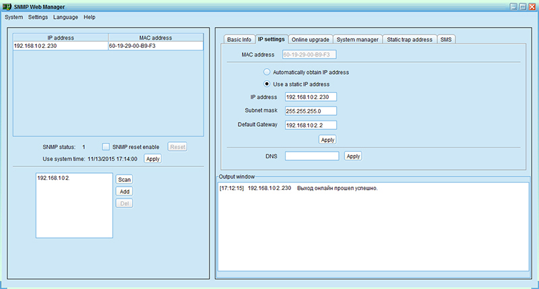Switch to the Online upgrade tab
Image resolution: width=539 pixels, height=289 pixels.
311,40
